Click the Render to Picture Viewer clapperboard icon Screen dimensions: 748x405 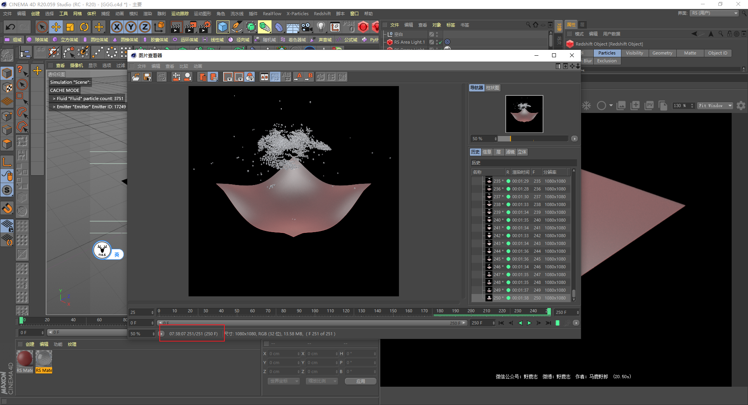(191, 27)
